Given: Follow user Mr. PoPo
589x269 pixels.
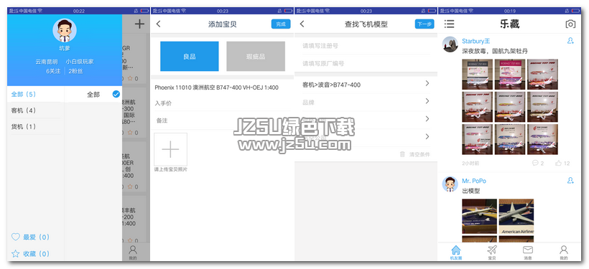Looking at the screenshot, I should (x=570, y=181).
